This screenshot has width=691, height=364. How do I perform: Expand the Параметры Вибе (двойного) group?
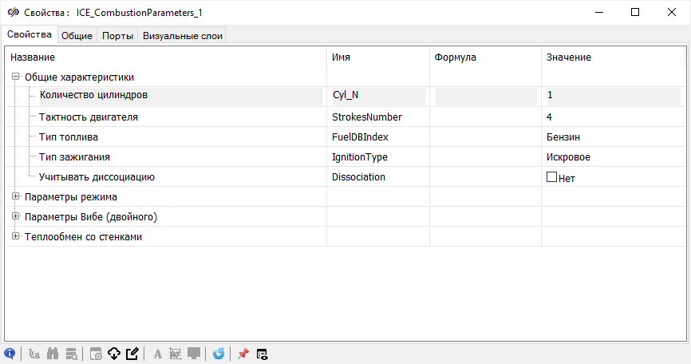coord(15,216)
